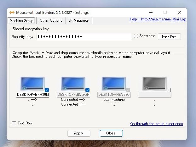Click the grayed DESKTOP-HEV93C checkbox

coord(128,90)
